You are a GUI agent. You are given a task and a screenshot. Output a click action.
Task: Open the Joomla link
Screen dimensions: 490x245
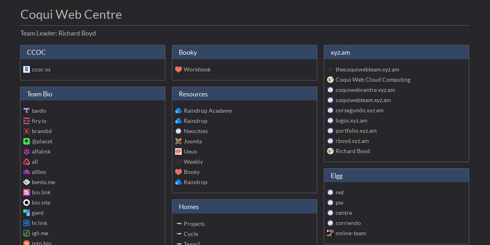[x=193, y=141]
